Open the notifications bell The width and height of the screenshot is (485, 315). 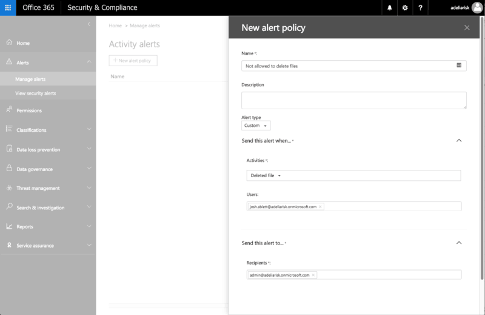click(389, 8)
